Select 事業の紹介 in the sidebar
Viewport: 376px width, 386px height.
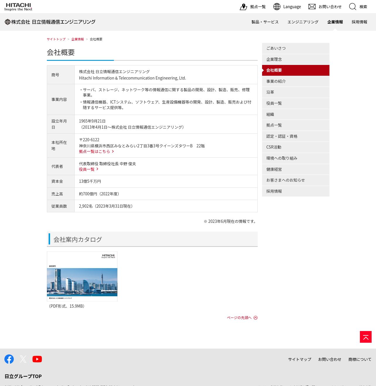pos(296,81)
